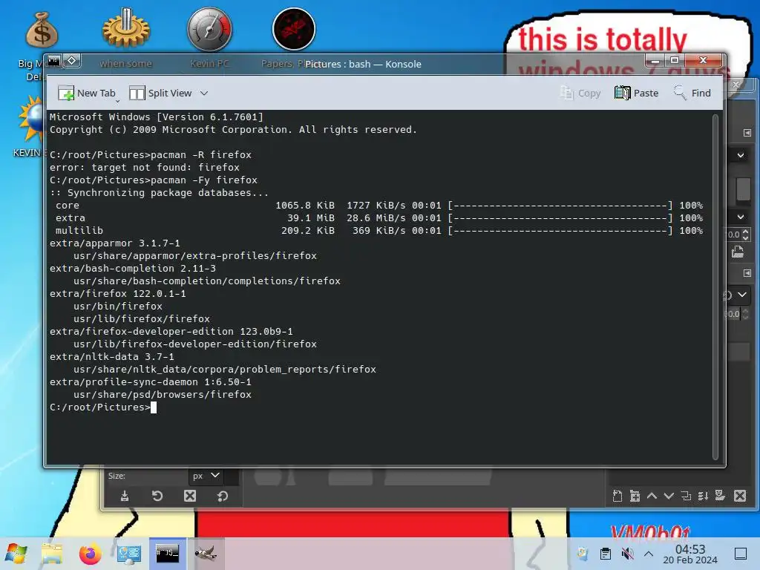The image size is (760, 570).
Task: Switch to Konsole taskbar entry
Action: tap(167, 553)
